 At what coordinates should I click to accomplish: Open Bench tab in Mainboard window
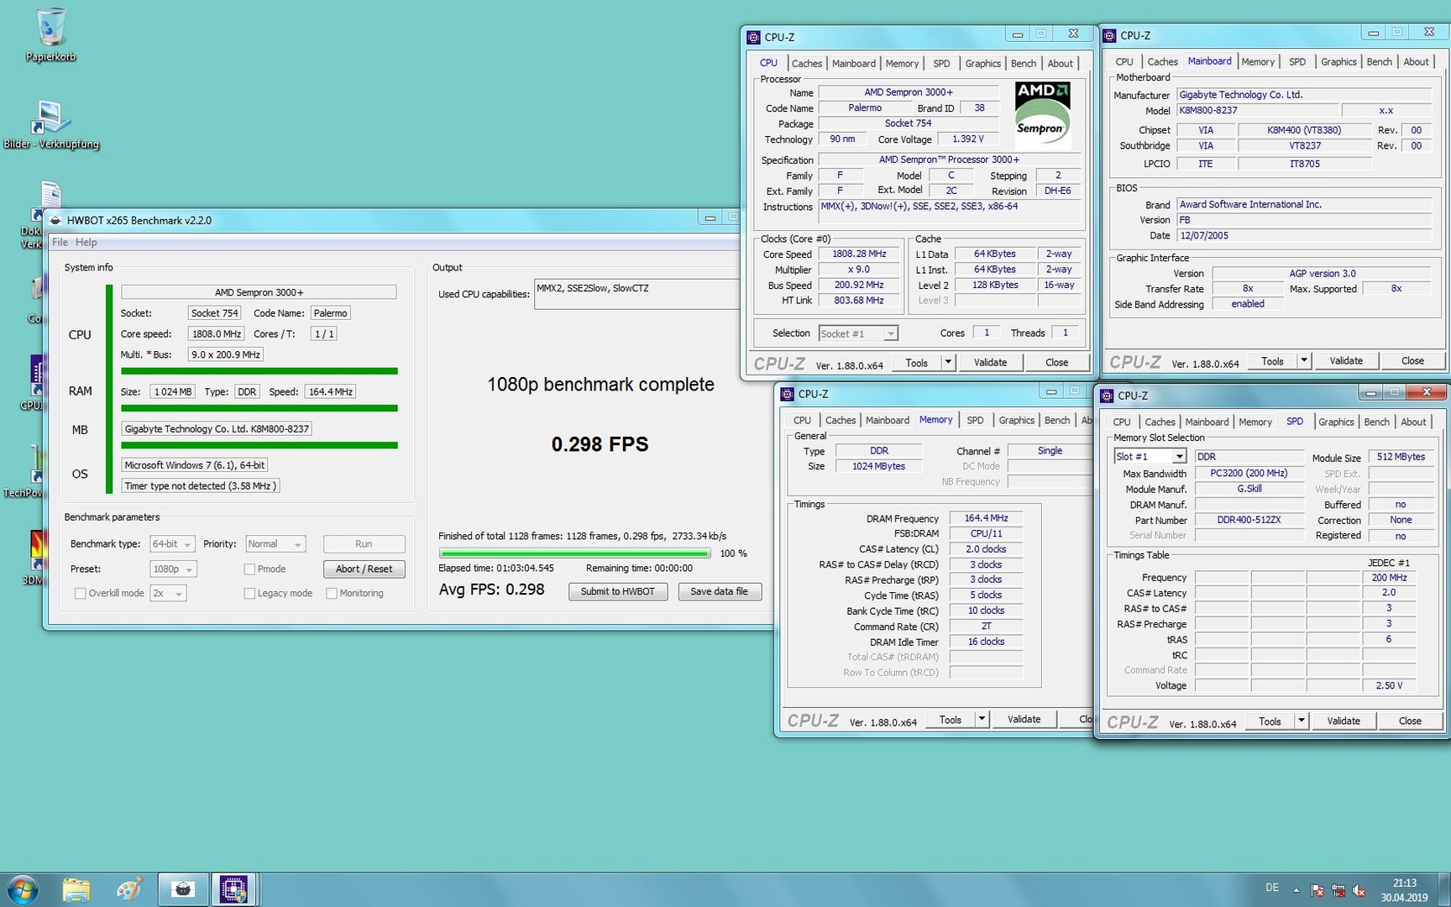tap(1380, 61)
